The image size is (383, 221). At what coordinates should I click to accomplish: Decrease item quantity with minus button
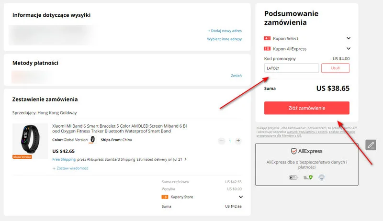[221, 141]
